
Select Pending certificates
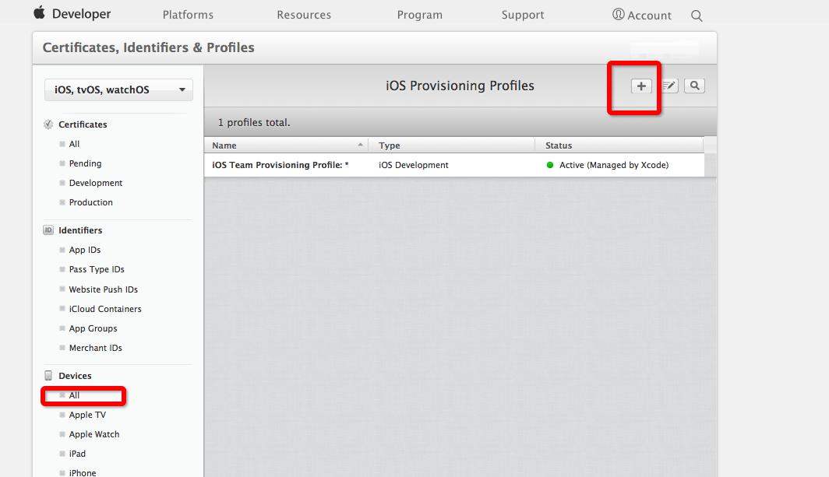tap(85, 163)
